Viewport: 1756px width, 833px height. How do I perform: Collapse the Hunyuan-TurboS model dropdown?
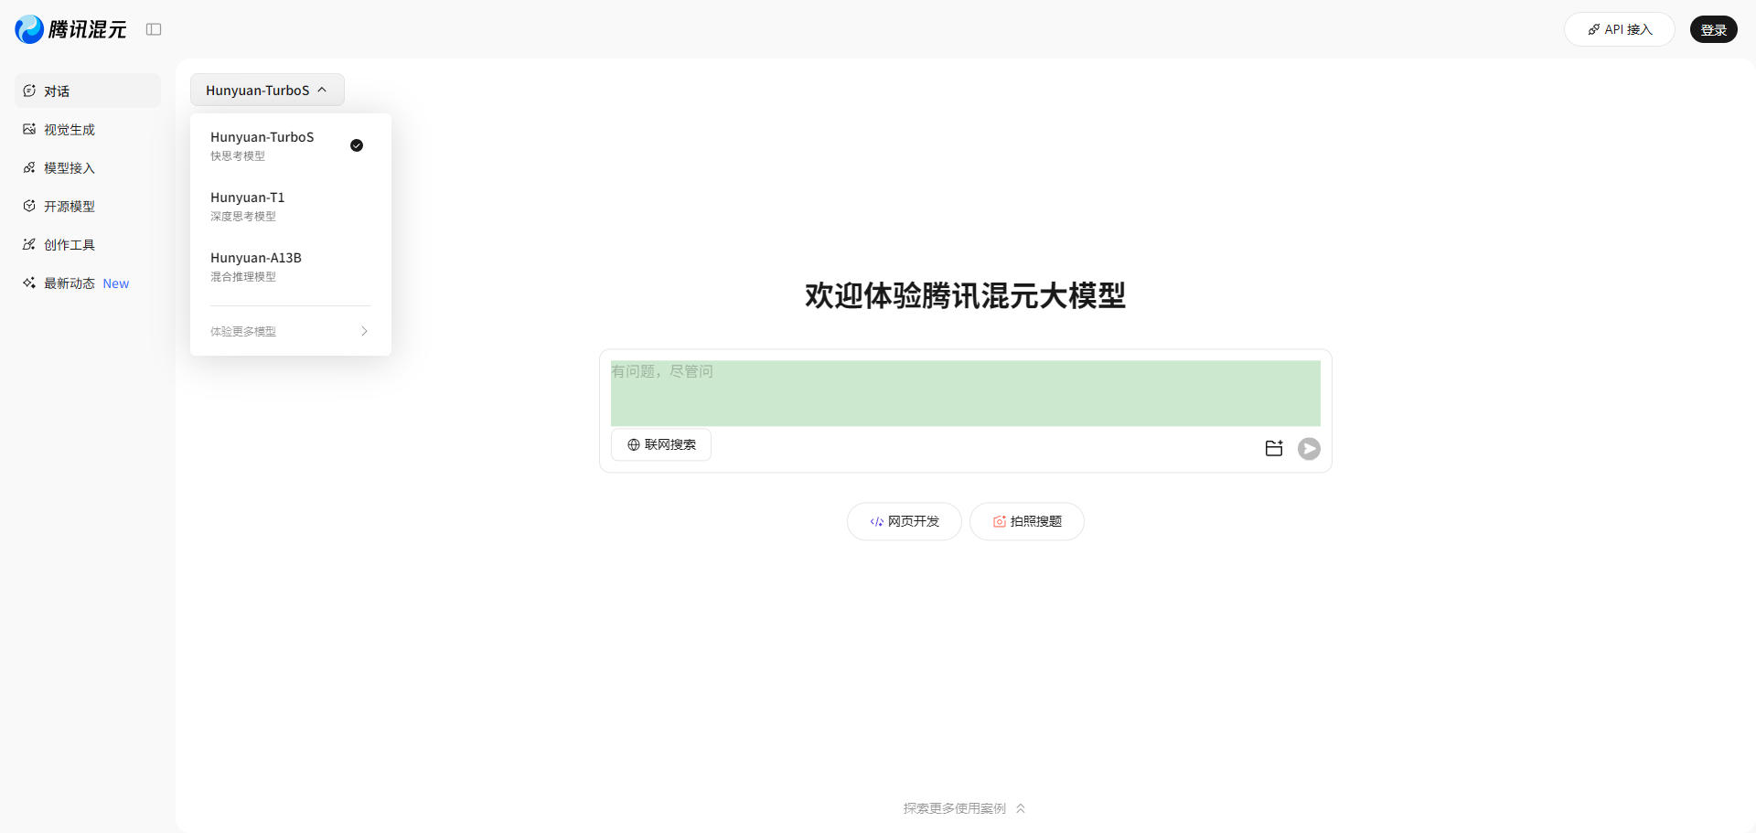(267, 90)
